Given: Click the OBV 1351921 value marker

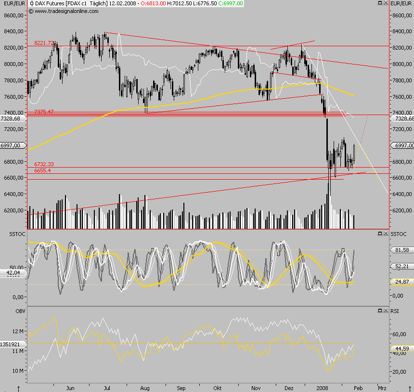Looking at the screenshot, I should pos(12,344).
